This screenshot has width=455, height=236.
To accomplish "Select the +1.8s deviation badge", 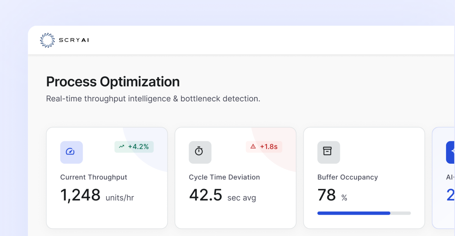I will [x=264, y=147].
